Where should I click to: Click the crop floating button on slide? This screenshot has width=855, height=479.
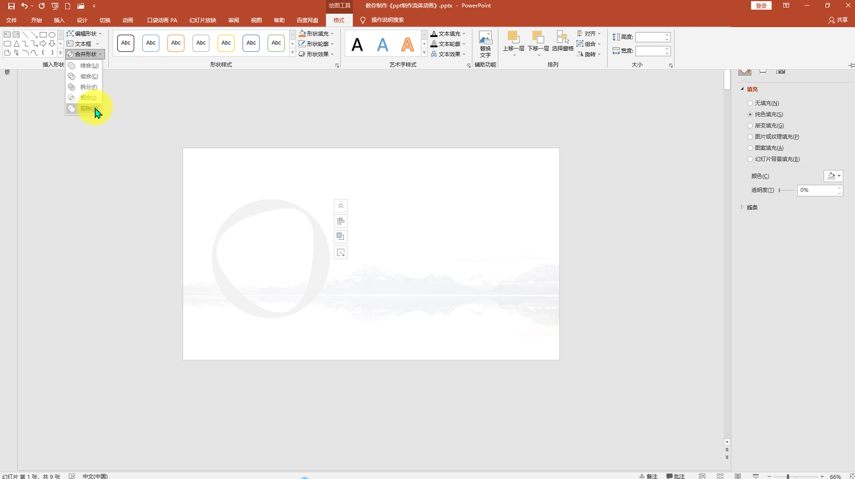pos(340,252)
